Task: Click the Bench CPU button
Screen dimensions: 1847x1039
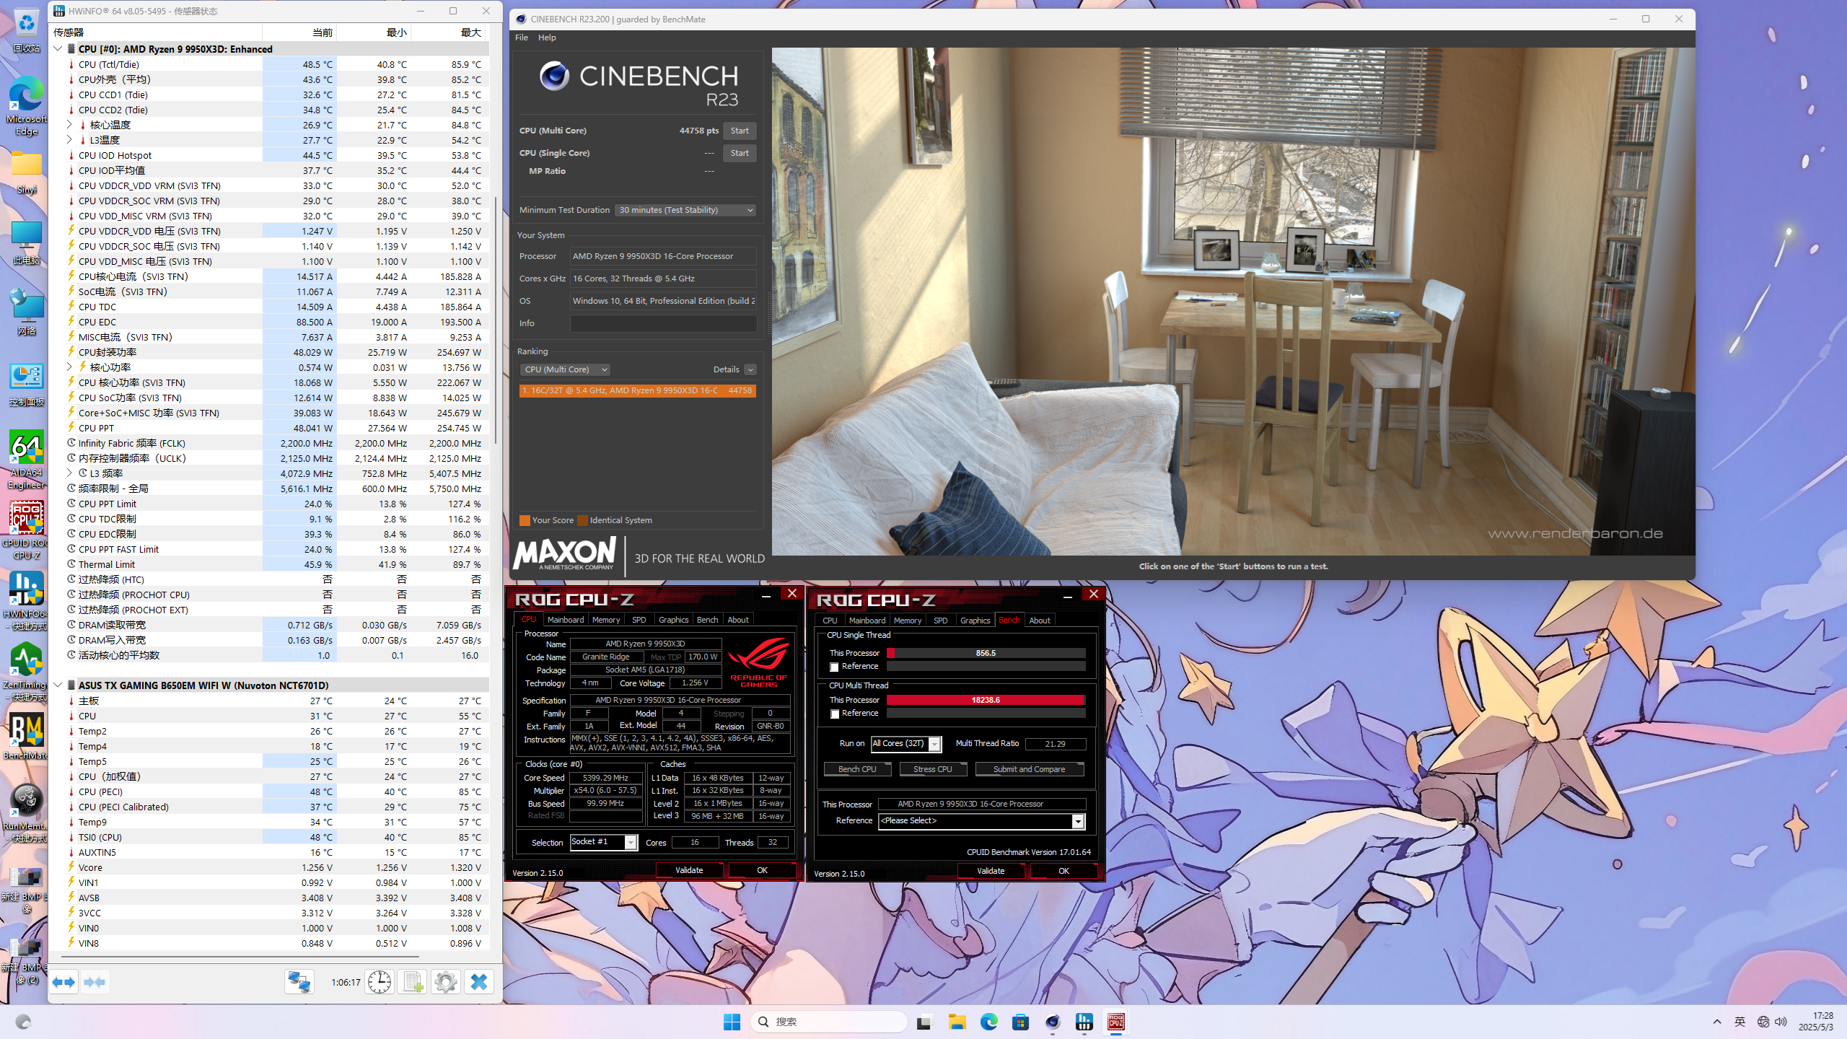Action: 857,769
